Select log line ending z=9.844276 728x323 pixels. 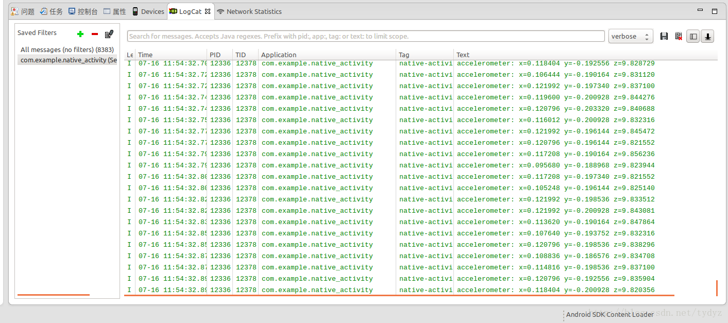coord(421,97)
